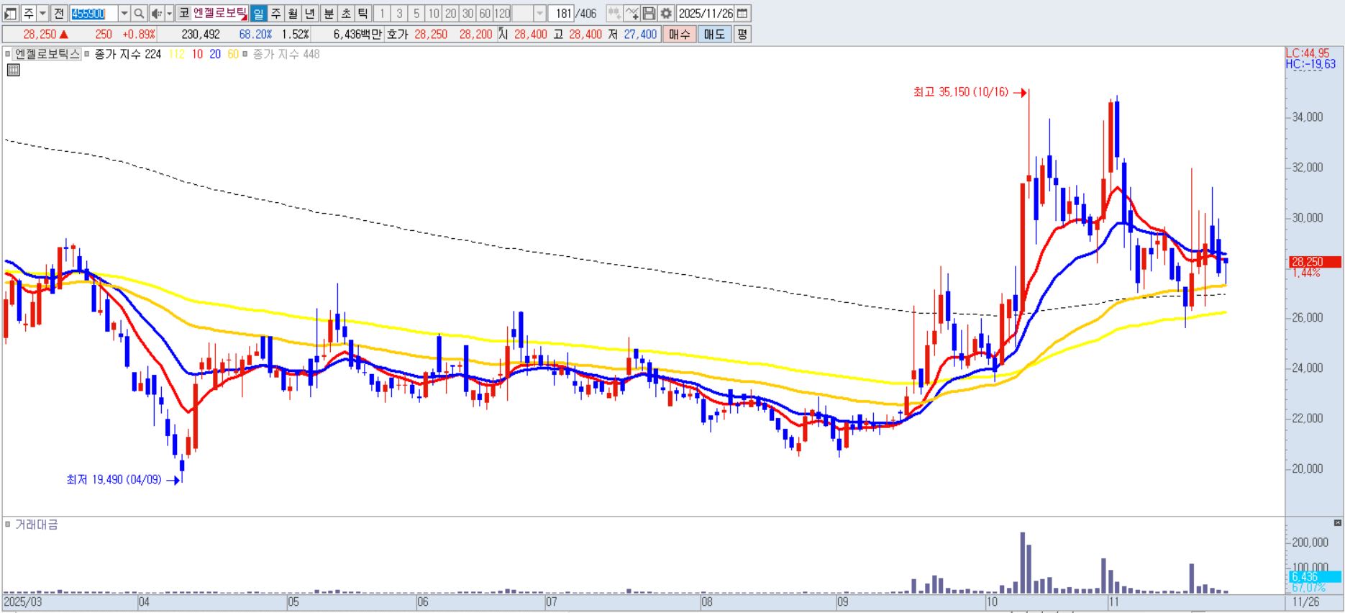Click the 매도 sell button
The image size is (1345, 613).
(714, 34)
